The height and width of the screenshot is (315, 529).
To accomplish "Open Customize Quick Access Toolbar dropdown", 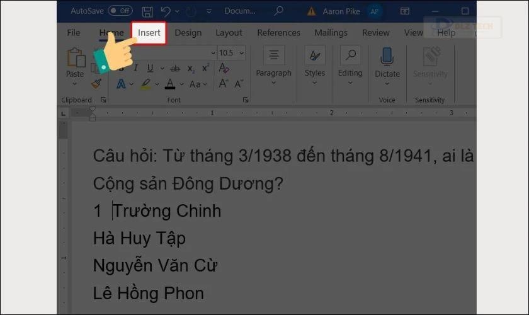I will (x=209, y=11).
